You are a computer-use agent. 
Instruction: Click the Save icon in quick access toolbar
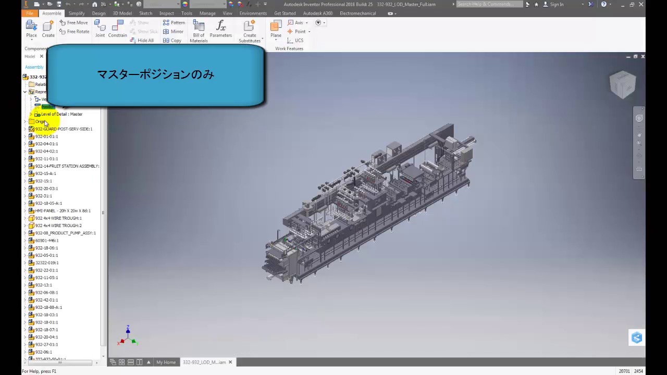click(x=59, y=4)
